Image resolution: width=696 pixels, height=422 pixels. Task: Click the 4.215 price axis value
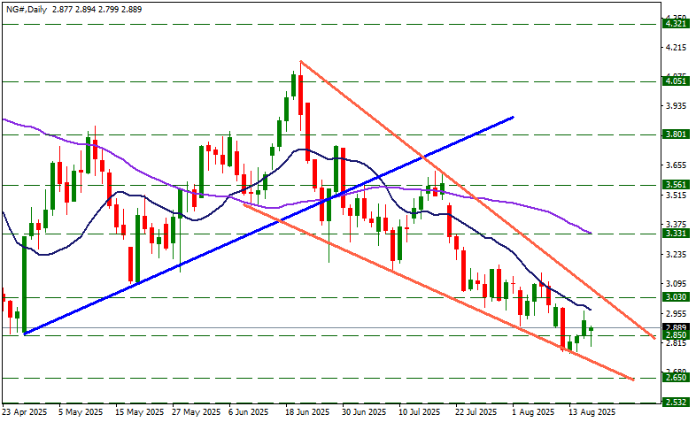click(676, 48)
